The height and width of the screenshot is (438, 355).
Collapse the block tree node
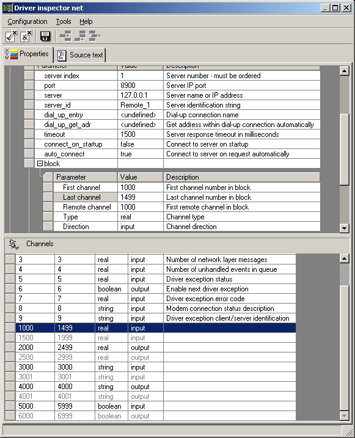pyautogui.click(x=40, y=164)
